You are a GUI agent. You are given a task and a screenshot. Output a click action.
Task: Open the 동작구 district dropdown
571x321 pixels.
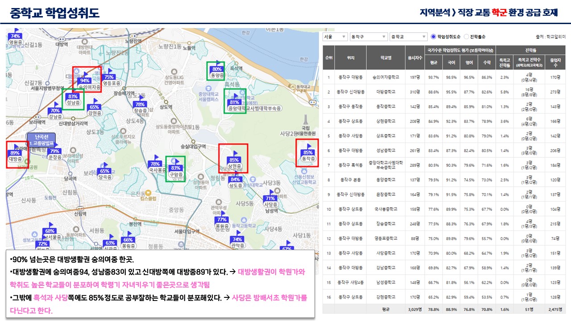click(x=369, y=37)
